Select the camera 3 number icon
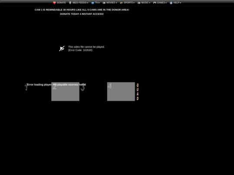 click(x=82, y=87)
